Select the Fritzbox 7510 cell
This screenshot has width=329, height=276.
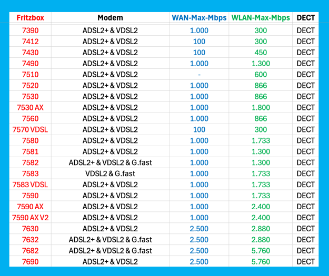click(30, 75)
